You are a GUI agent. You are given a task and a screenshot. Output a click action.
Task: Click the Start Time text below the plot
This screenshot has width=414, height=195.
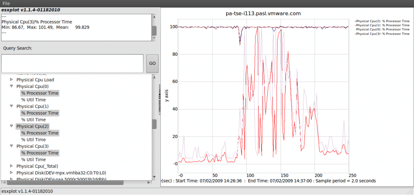coord(209,181)
